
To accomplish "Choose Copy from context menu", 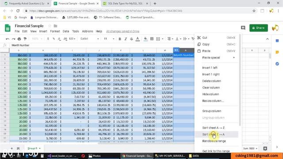I will (x=217, y=44).
